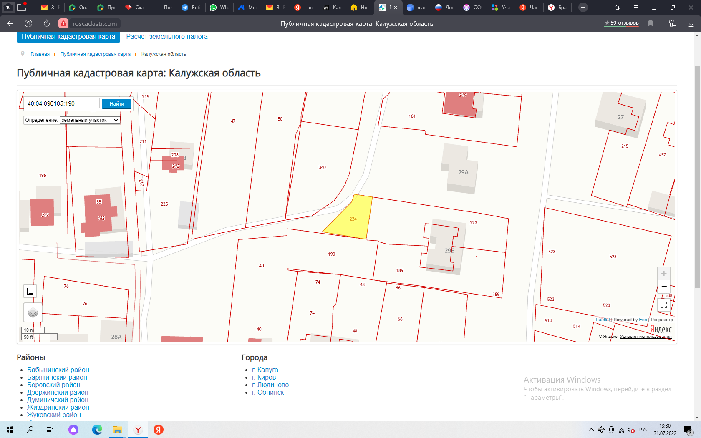This screenshot has height=438, width=701.
Task: Expand the 'земельный участок' type dropdown
Action: pos(90,120)
